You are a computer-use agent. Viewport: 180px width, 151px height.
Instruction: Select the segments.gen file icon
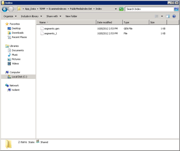42,28
